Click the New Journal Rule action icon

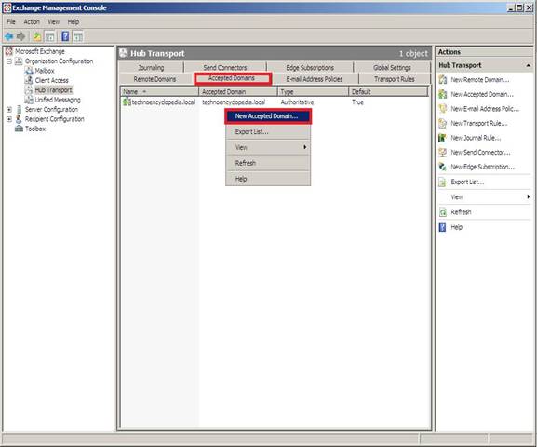(442, 138)
